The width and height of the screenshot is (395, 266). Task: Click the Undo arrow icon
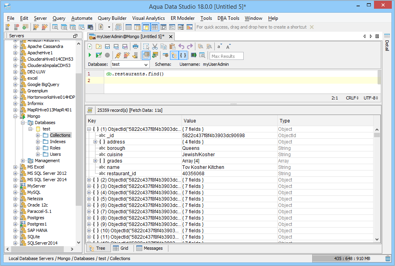point(181,46)
